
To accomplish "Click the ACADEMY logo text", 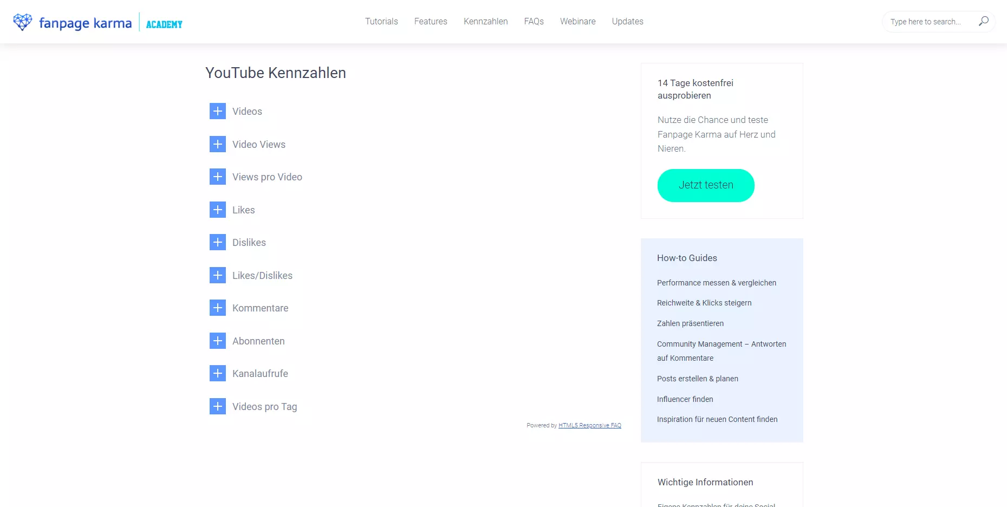I will pyautogui.click(x=164, y=24).
